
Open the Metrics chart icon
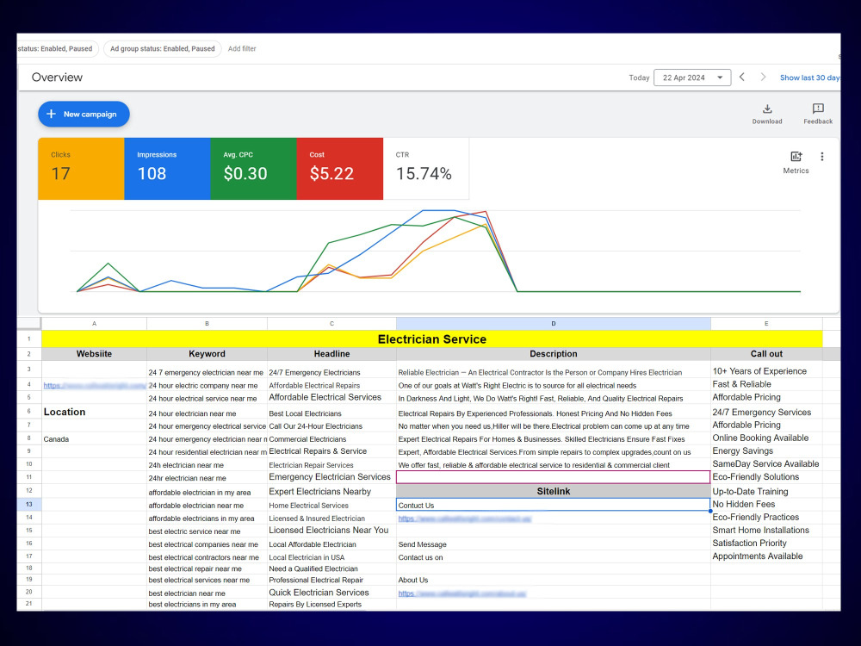click(796, 157)
